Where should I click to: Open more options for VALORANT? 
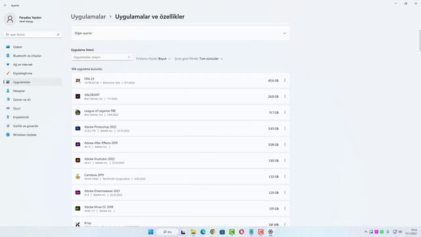285,97
